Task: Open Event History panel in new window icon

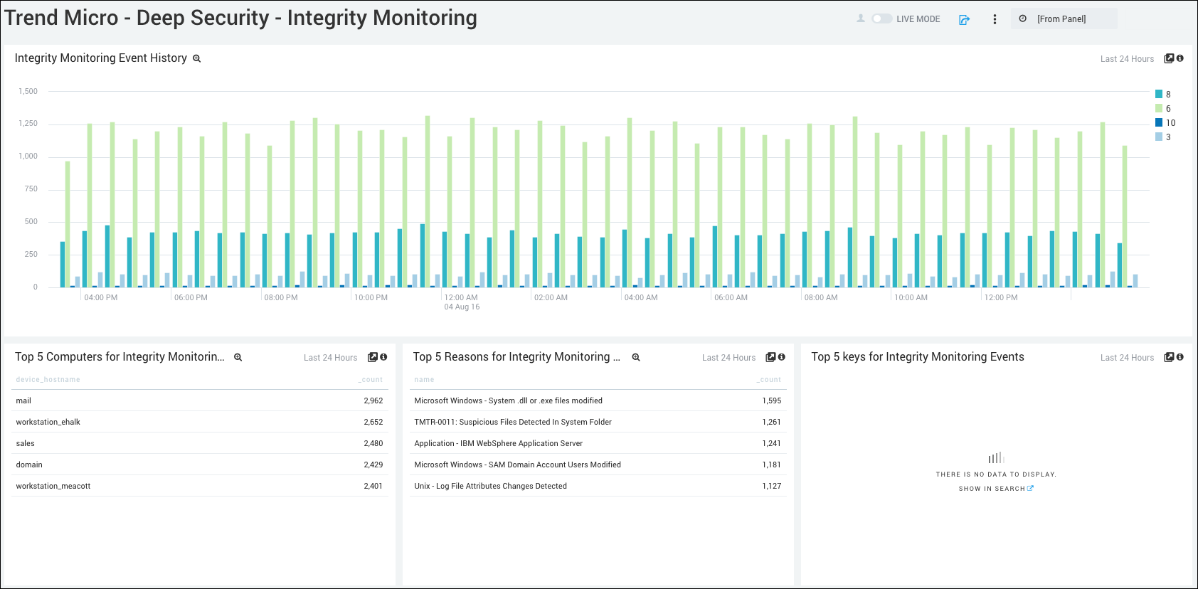Action: click(1168, 58)
